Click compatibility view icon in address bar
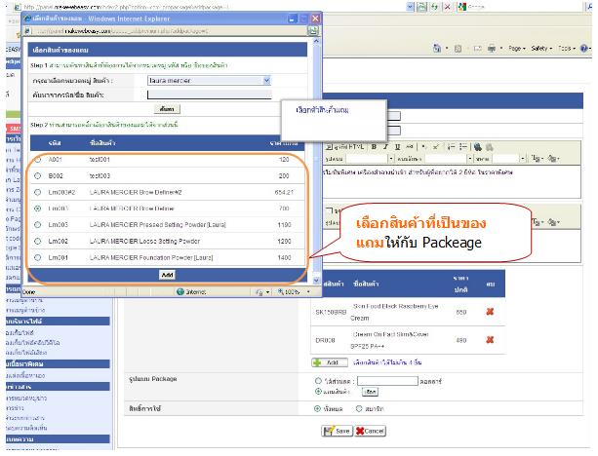This screenshot has width=598, height=456. click(421, 7)
